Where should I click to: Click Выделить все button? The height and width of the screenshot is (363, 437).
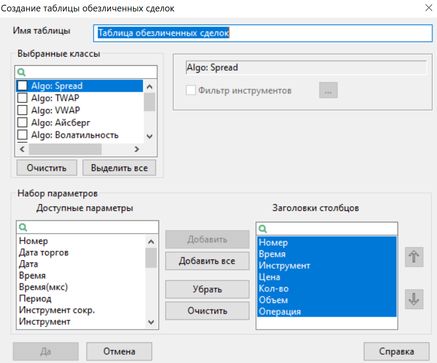[119, 168]
